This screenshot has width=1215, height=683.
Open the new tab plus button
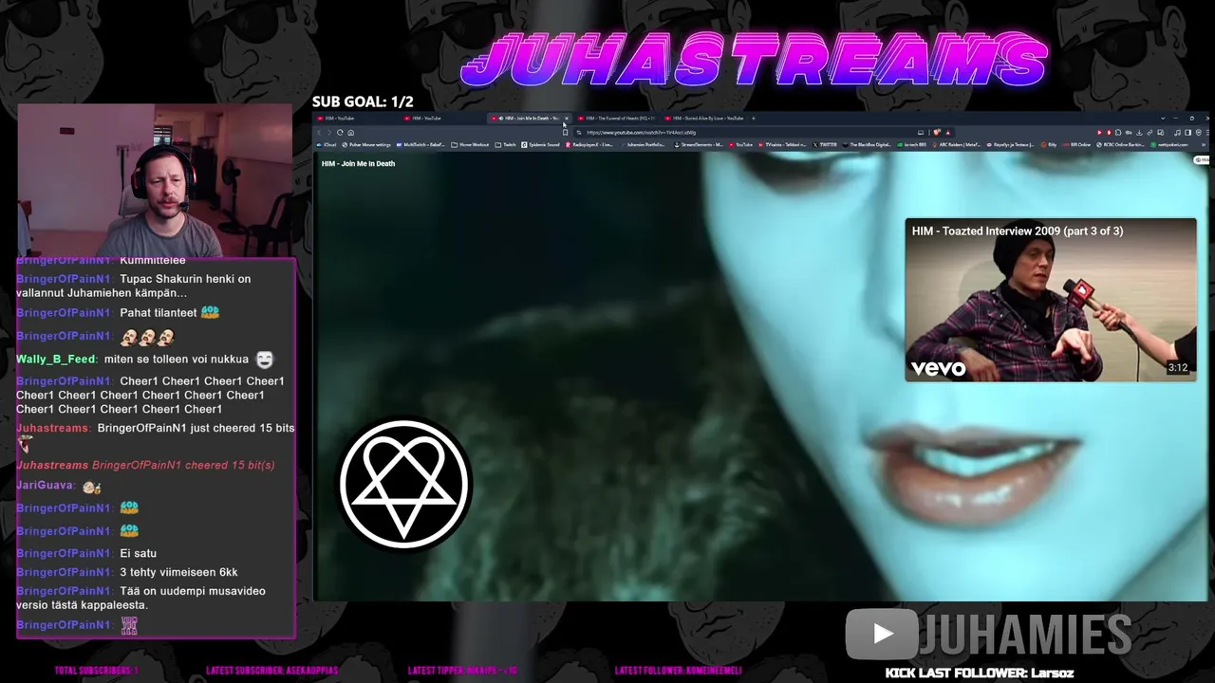coord(754,119)
